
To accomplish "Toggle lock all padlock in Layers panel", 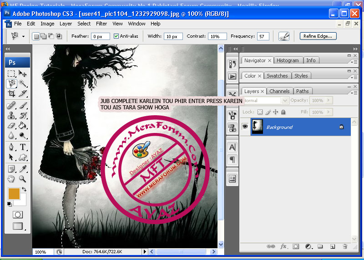I will point(283,112).
